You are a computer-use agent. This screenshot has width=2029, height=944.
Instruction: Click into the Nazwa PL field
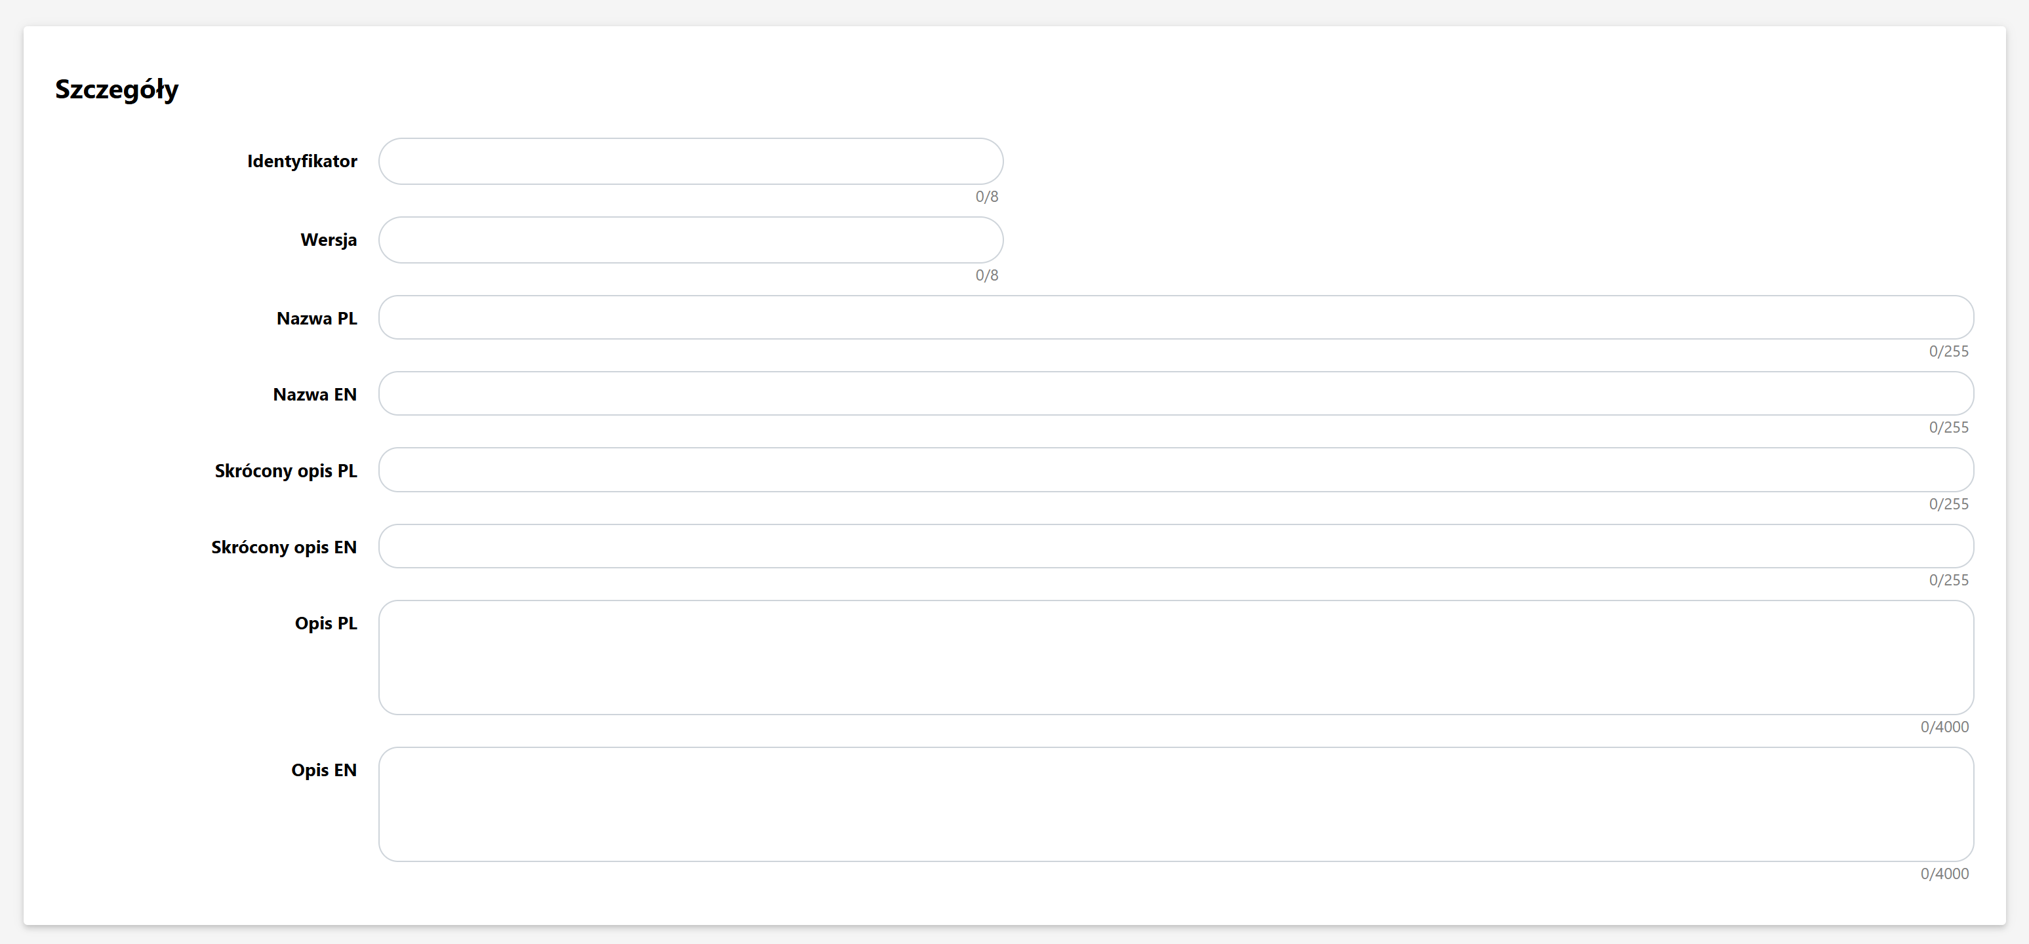[1175, 318]
